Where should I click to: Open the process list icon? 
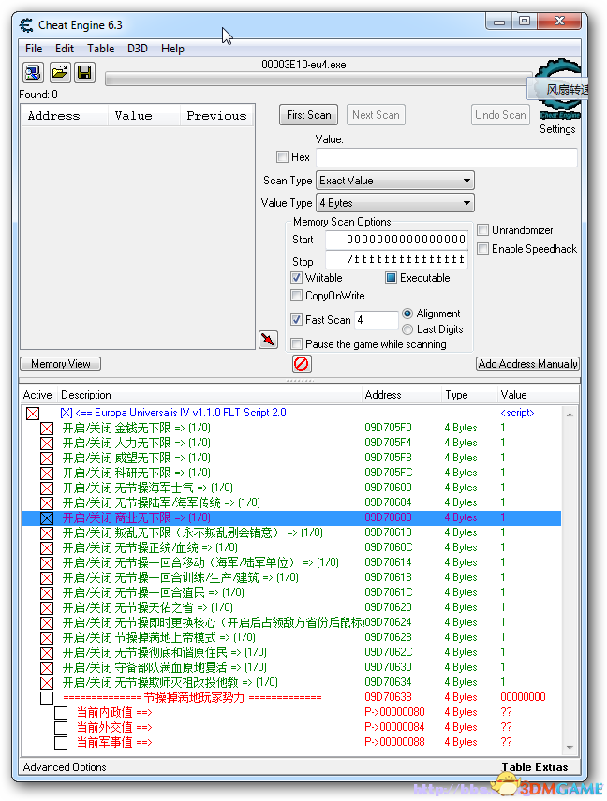[33, 73]
